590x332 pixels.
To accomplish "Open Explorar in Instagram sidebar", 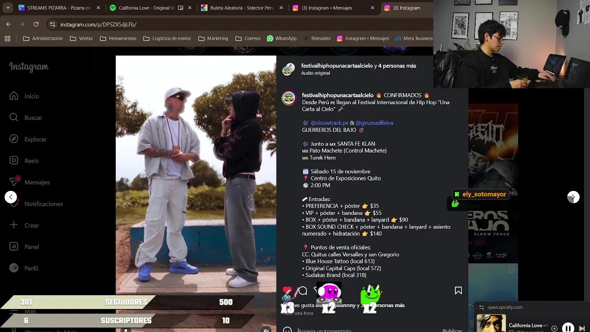I will point(29,139).
